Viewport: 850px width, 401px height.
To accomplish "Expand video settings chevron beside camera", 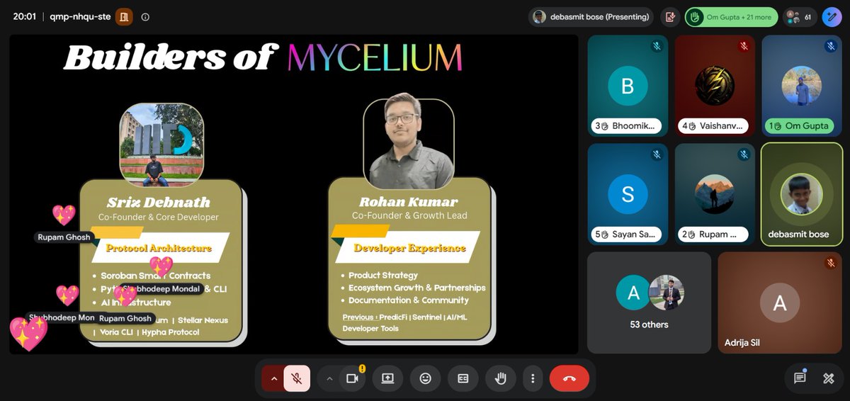I will [329, 378].
